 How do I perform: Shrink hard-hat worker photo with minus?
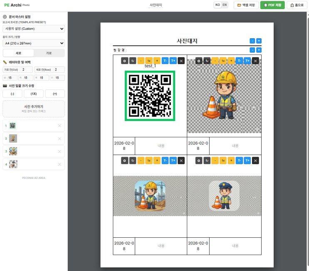(215, 61)
